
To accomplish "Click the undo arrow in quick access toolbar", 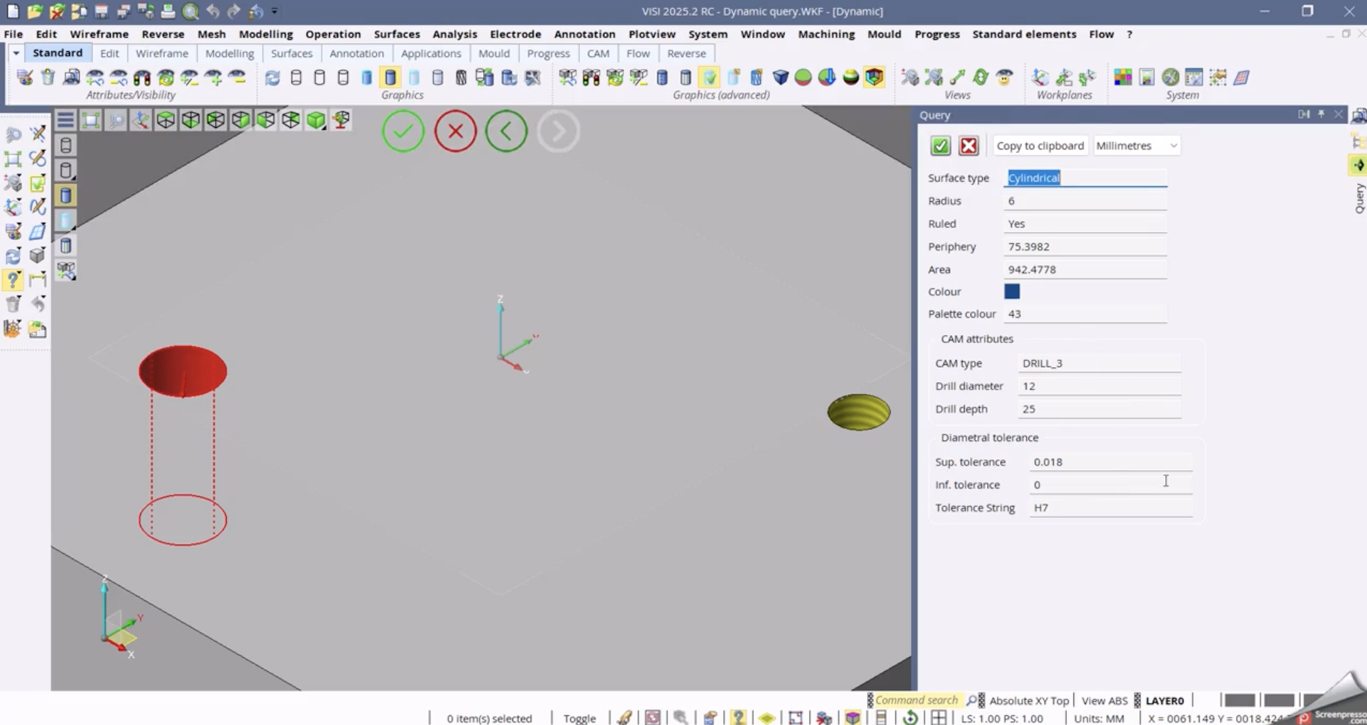I will (212, 11).
